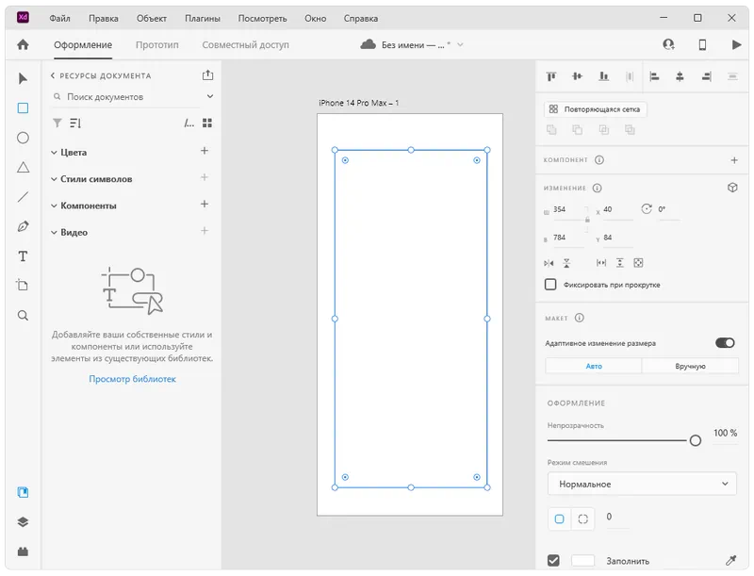Open the Просмотр библиотек link
This screenshot has height=576, width=754.
132,379
